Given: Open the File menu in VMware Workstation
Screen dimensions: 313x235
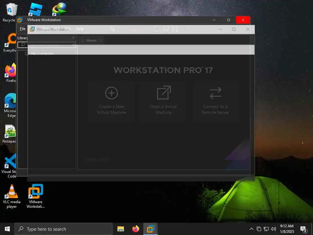Looking at the screenshot, I should (23, 29).
